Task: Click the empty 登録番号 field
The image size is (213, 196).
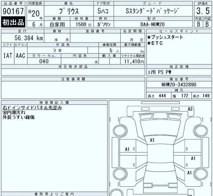Action: pos(95,38)
